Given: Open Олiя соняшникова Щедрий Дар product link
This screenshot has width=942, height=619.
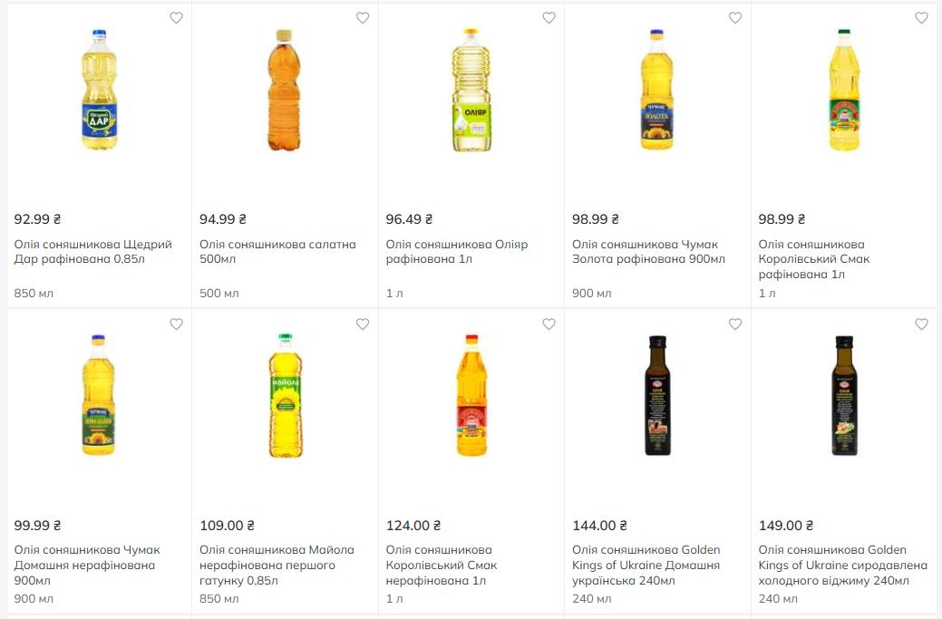Looking at the screenshot, I should coord(92,252).
